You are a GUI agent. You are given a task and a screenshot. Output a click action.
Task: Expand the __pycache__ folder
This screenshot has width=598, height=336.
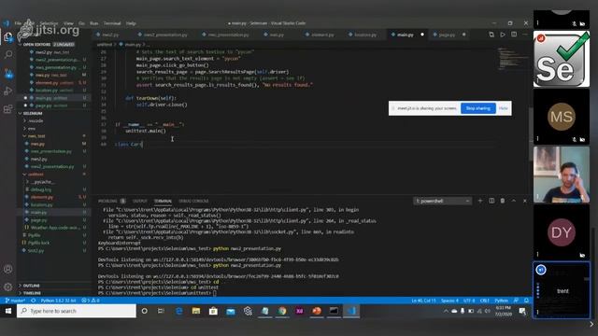point(42,182)
